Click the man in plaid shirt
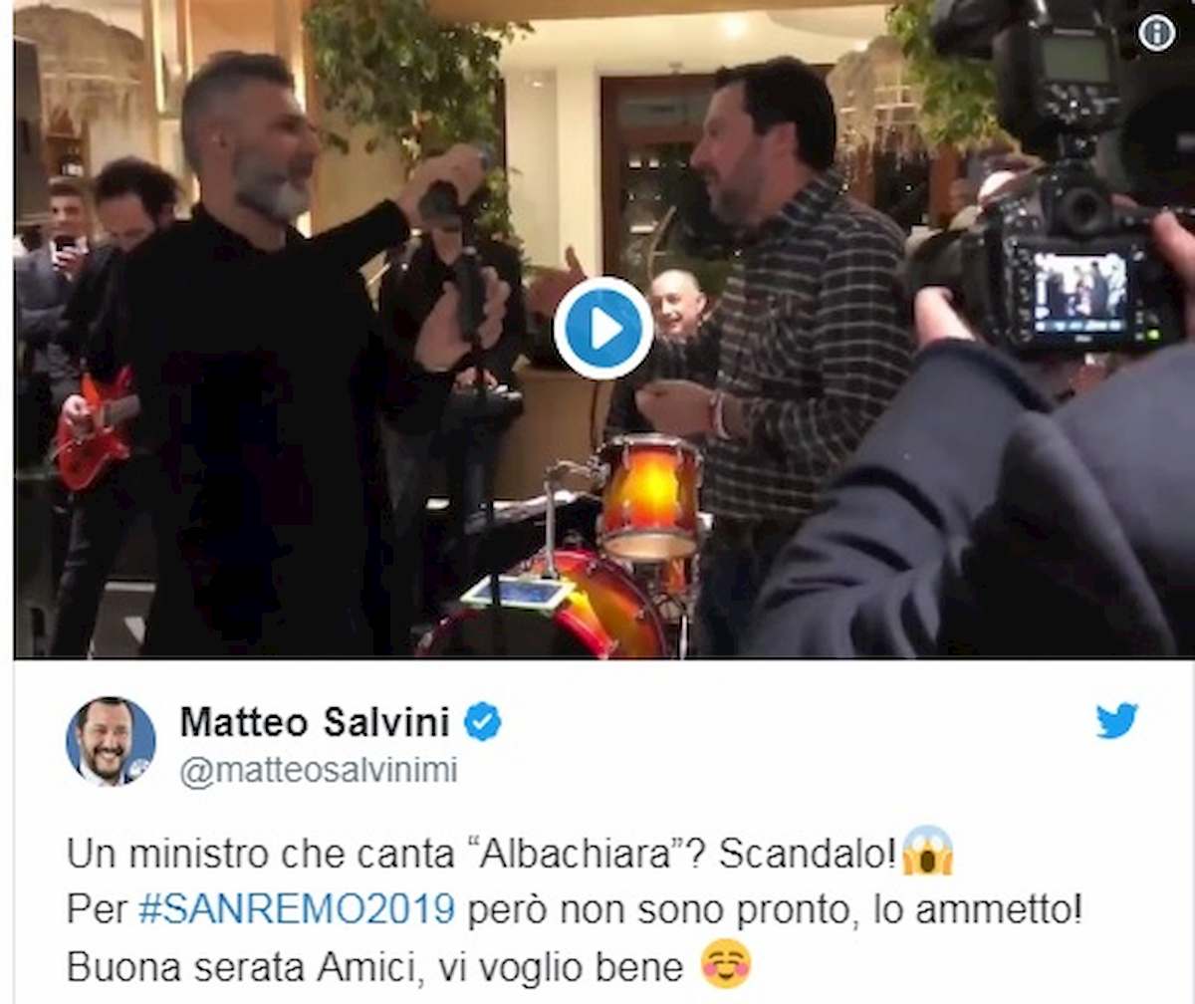 click(x=787, y=349)
